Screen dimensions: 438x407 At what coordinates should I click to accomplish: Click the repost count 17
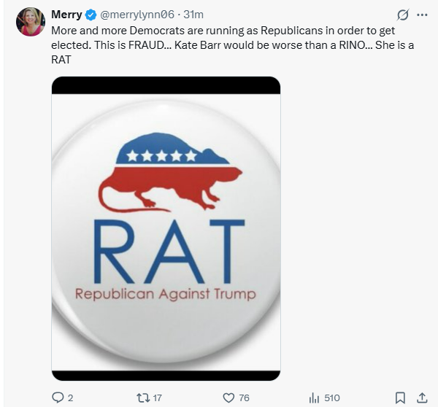158,398
